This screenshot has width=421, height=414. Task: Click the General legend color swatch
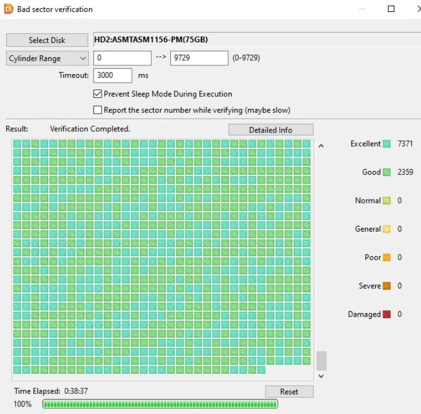click(387, 229)
